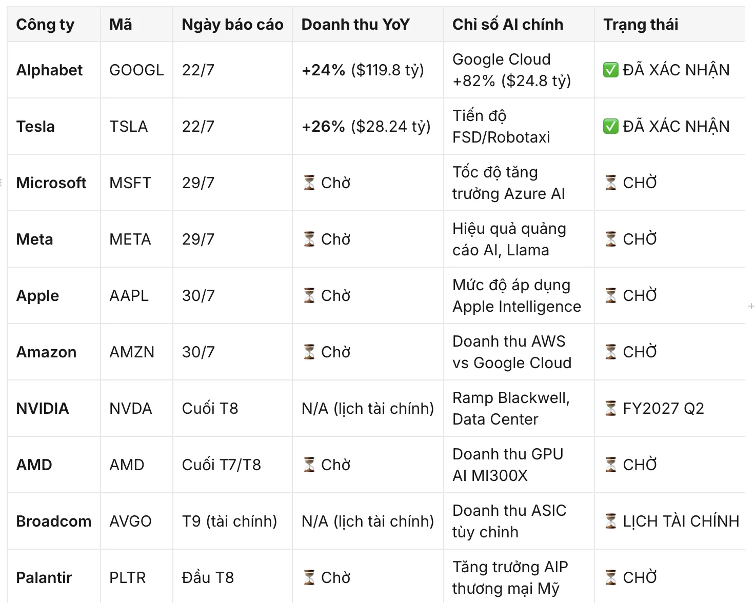Click the hourglass icon in Meta's Trạng thái cell
This screenshot has height=603, width=755.
tap(610, 239)
